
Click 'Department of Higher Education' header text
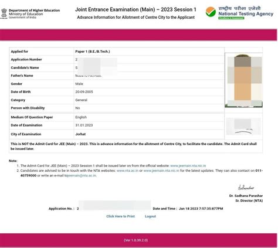click(35, 11)
